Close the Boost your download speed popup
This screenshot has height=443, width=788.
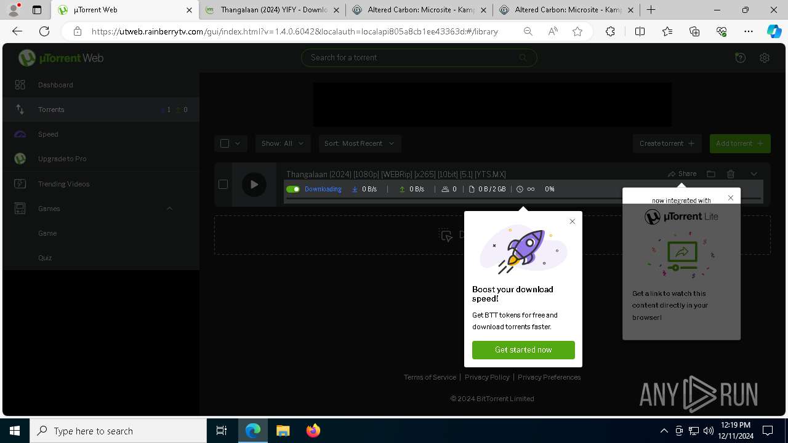tap(572, 221)
